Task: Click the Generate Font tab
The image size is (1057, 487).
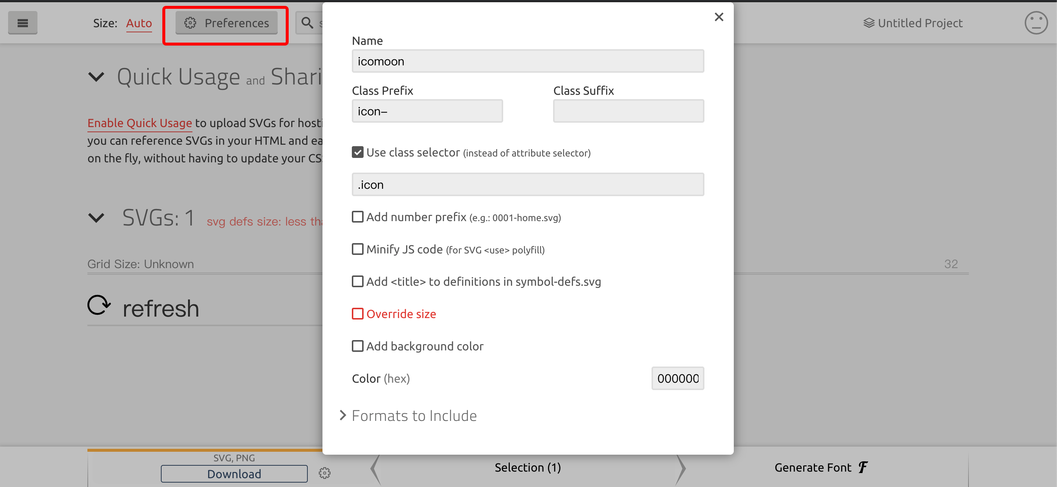Action: pos(820,467)
